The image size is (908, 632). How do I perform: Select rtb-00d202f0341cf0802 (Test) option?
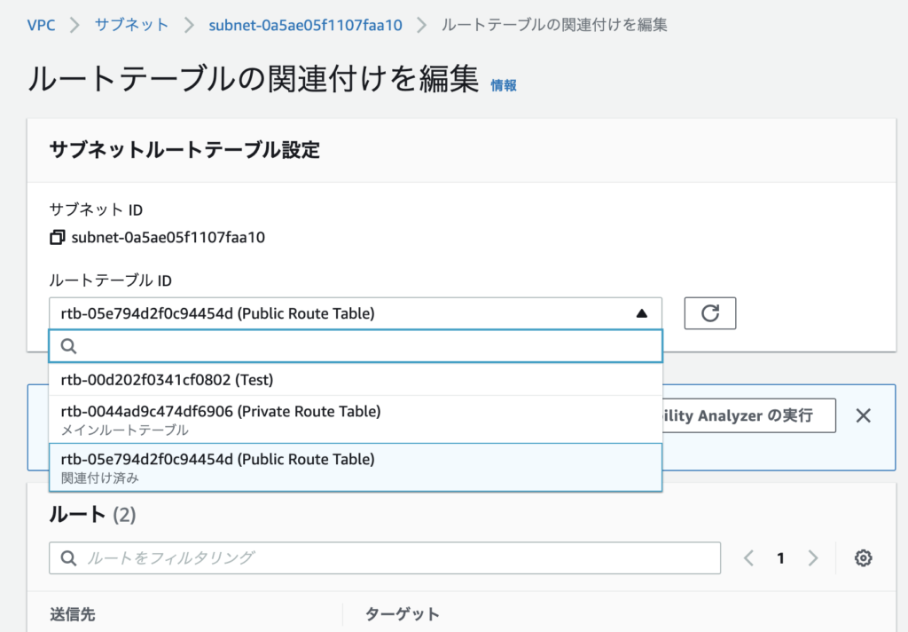(356, 380)
